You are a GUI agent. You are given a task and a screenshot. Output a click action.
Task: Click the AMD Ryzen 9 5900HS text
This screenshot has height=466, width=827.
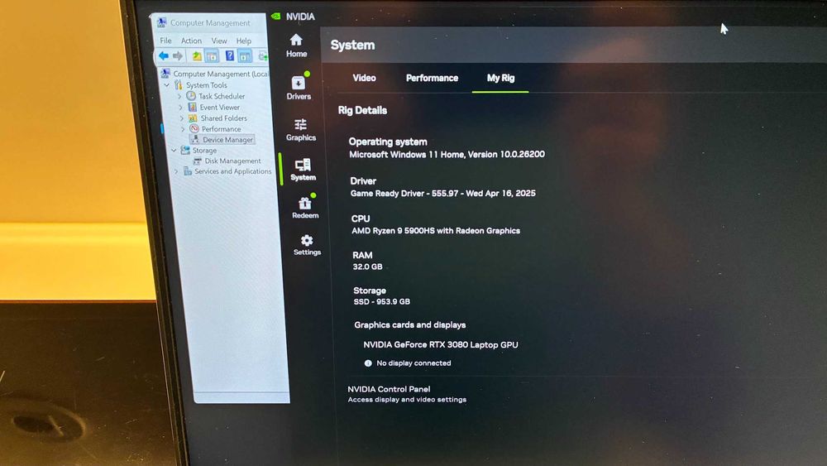pyautogui.click(x=436, y=231)
